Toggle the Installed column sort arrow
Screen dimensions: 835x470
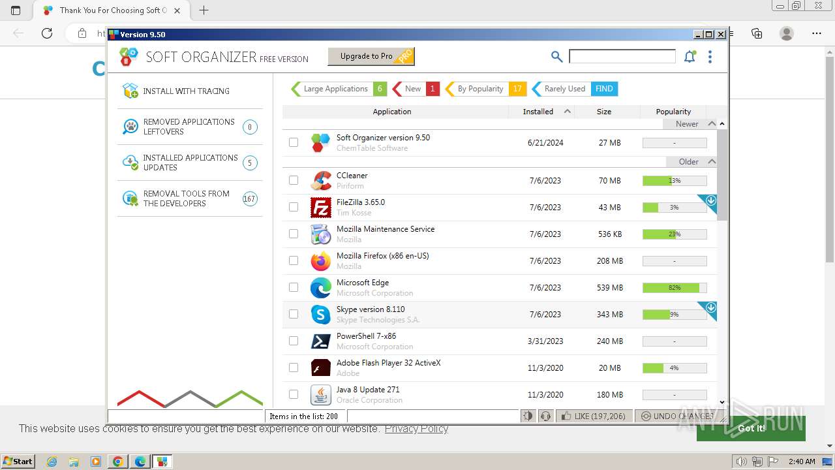coord(568,111)
